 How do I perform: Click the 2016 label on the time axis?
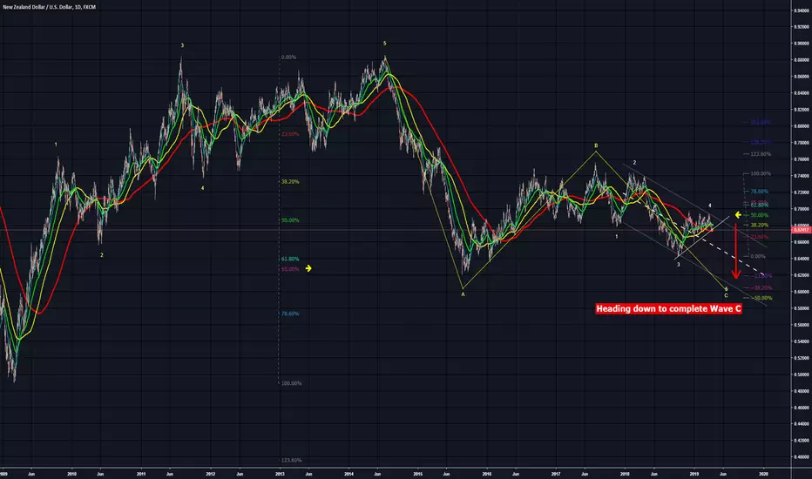coord(487,474)
